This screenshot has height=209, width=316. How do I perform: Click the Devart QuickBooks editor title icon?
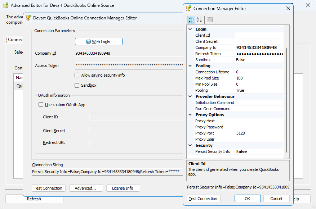tap(28, 18)
